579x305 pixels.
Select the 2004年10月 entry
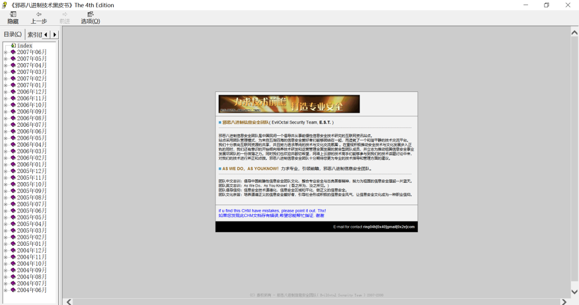tap(32, 264)
